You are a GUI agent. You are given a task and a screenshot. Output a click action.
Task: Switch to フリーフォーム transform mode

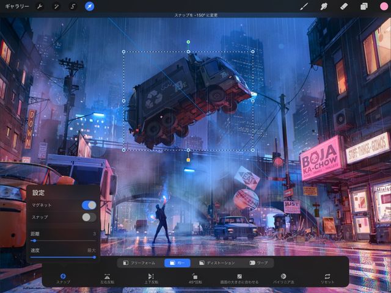click(x=139, y=263)
